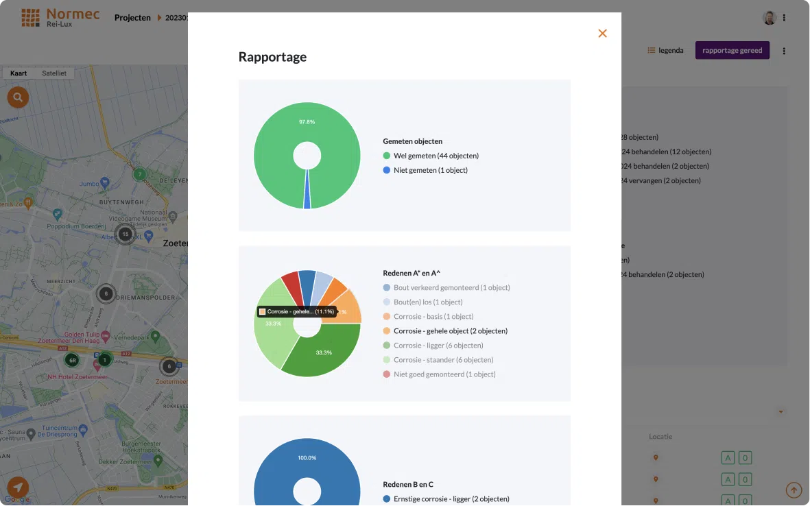Select the green map marker labeled 7
Screen dimensions: 810x506
(139, 175)
